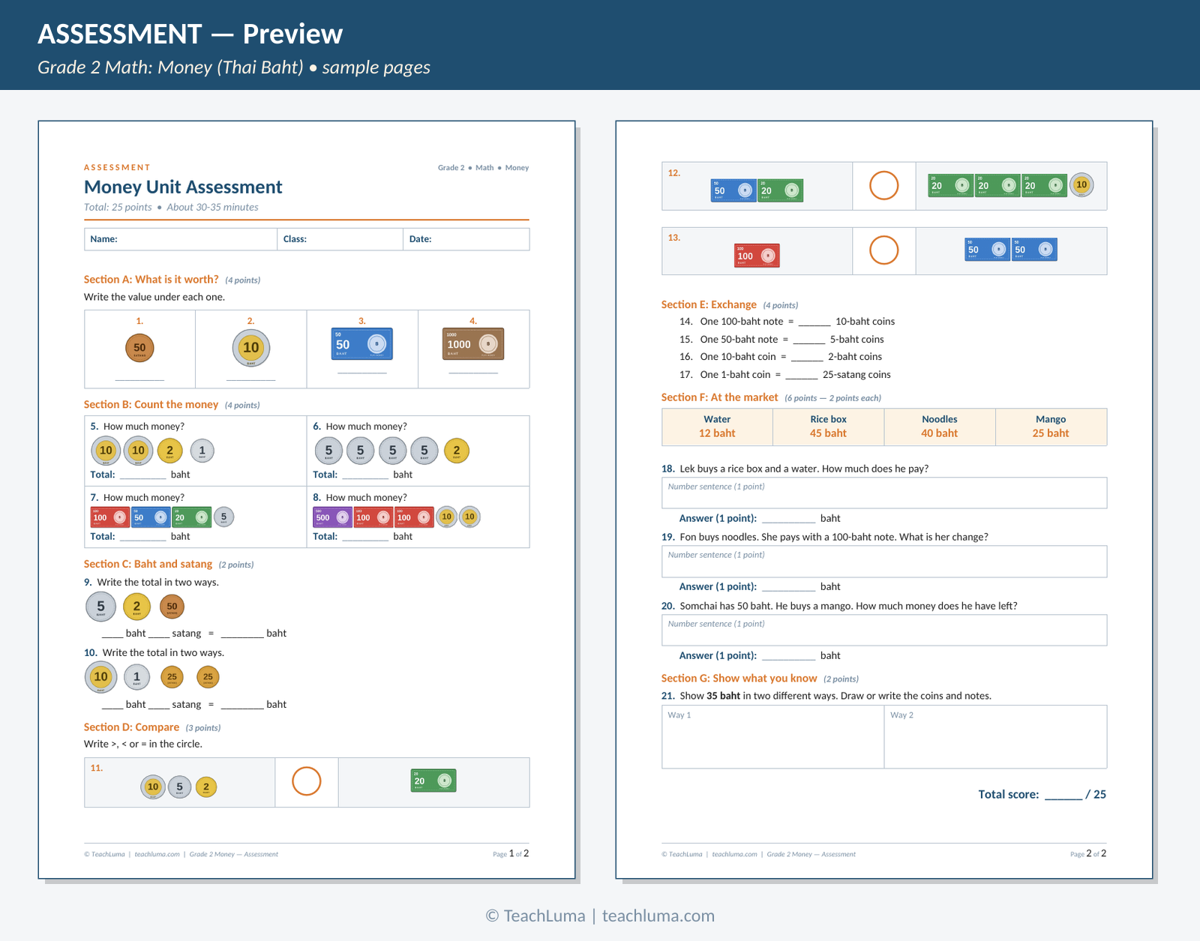This screenshot has width=1200, height=941.
Task: Click the Date field on page 1
Action: pos(466,239)
